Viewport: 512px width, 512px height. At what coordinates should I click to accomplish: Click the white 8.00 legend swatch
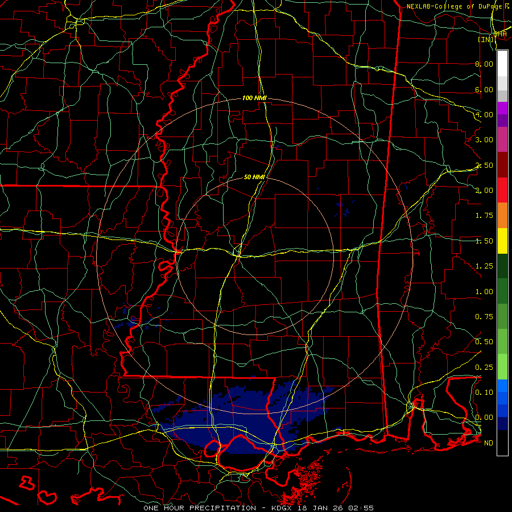tap(502, 64)
